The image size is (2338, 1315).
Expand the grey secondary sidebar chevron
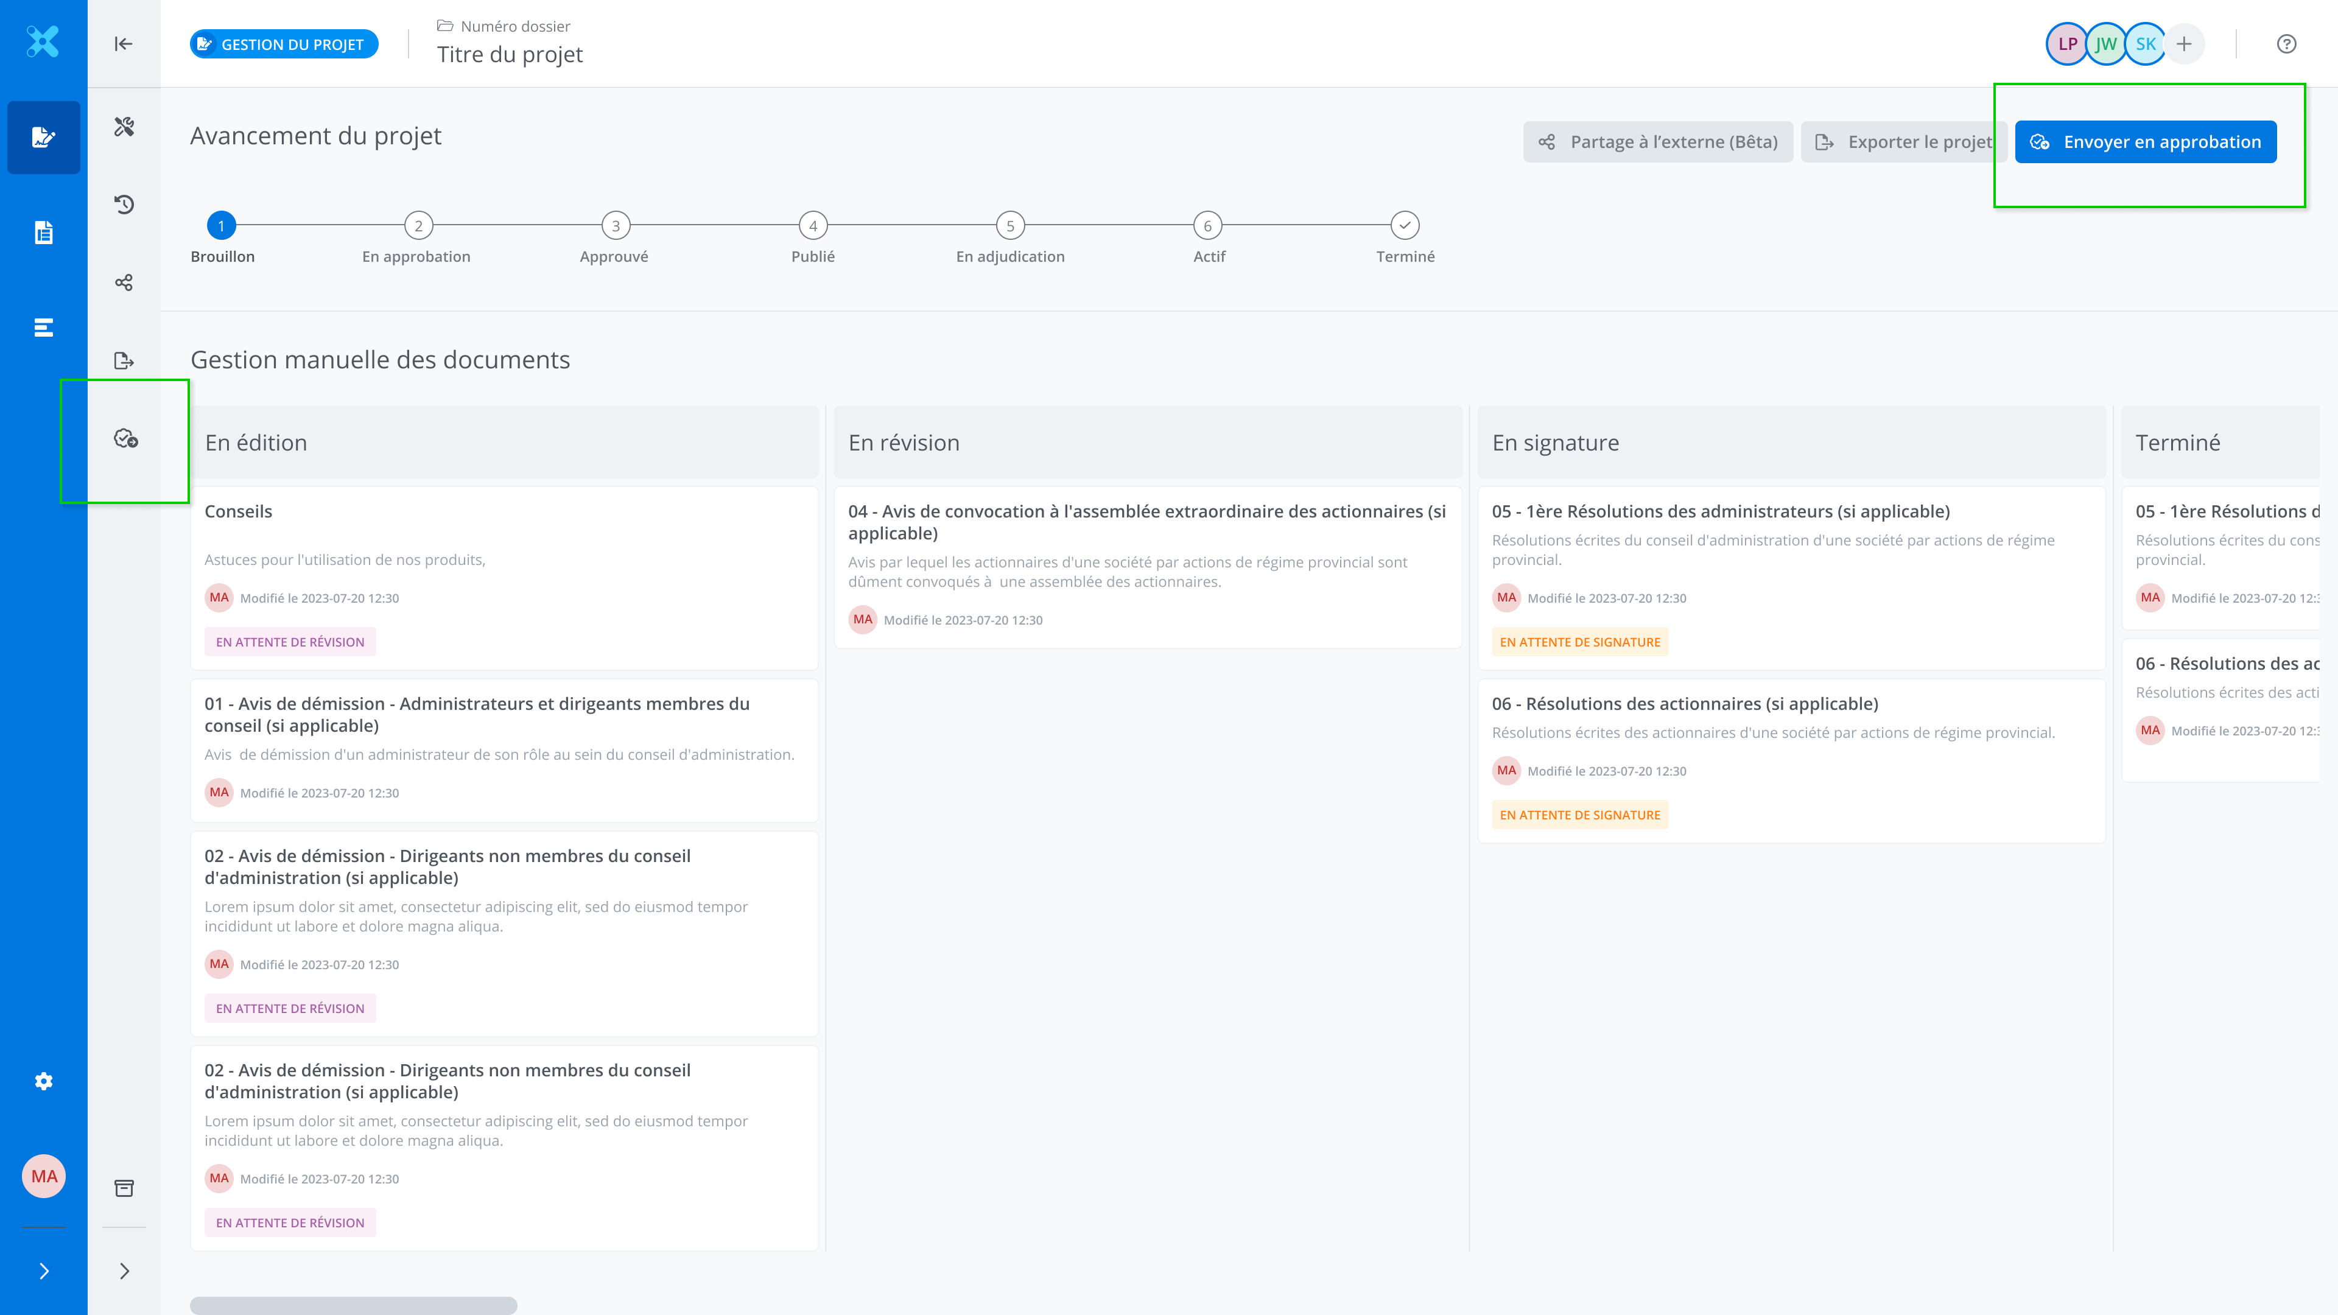(124, 1271)
